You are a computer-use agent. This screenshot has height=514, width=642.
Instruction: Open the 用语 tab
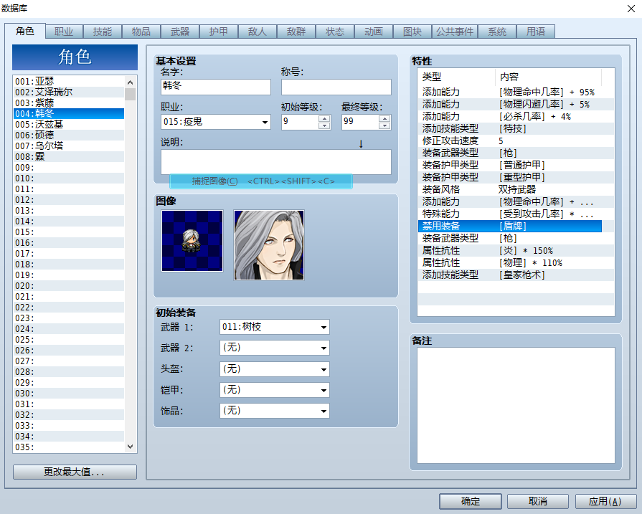tap(536, 32)
